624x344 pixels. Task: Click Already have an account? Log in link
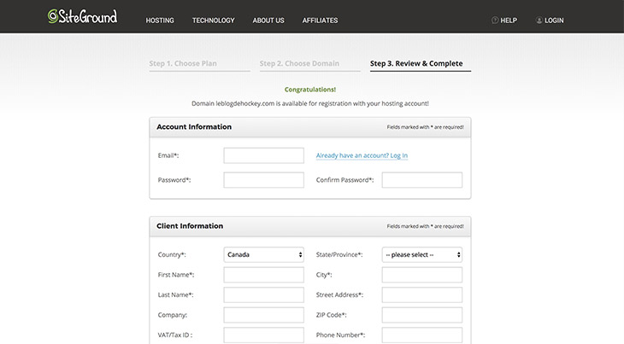click(x=362, y=155)
